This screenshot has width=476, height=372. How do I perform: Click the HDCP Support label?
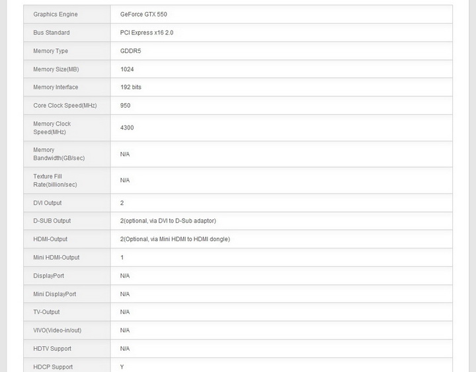point(53,367)
